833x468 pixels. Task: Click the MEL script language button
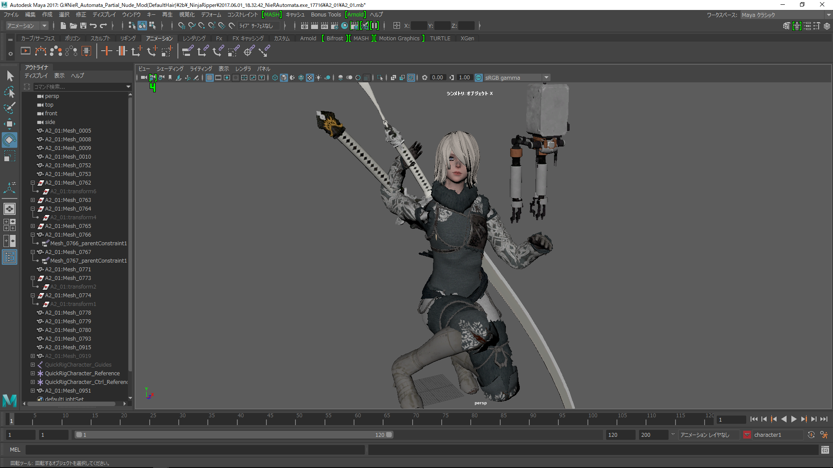point(15,450)
